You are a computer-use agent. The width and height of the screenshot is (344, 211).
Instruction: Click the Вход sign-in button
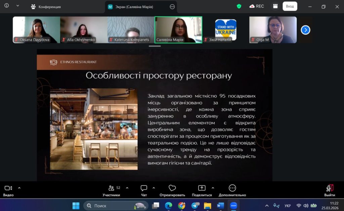[x=290, y=6]
